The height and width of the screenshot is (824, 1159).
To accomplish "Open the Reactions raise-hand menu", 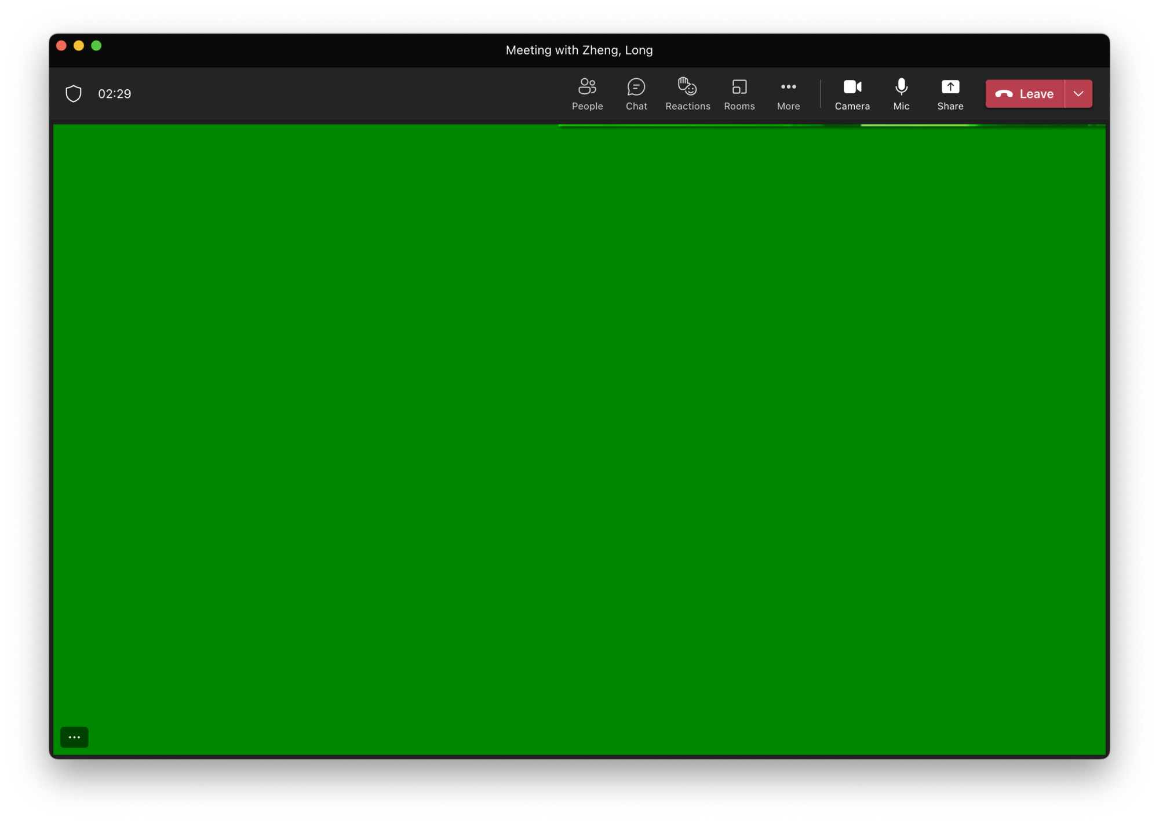I will pos(687,87).
